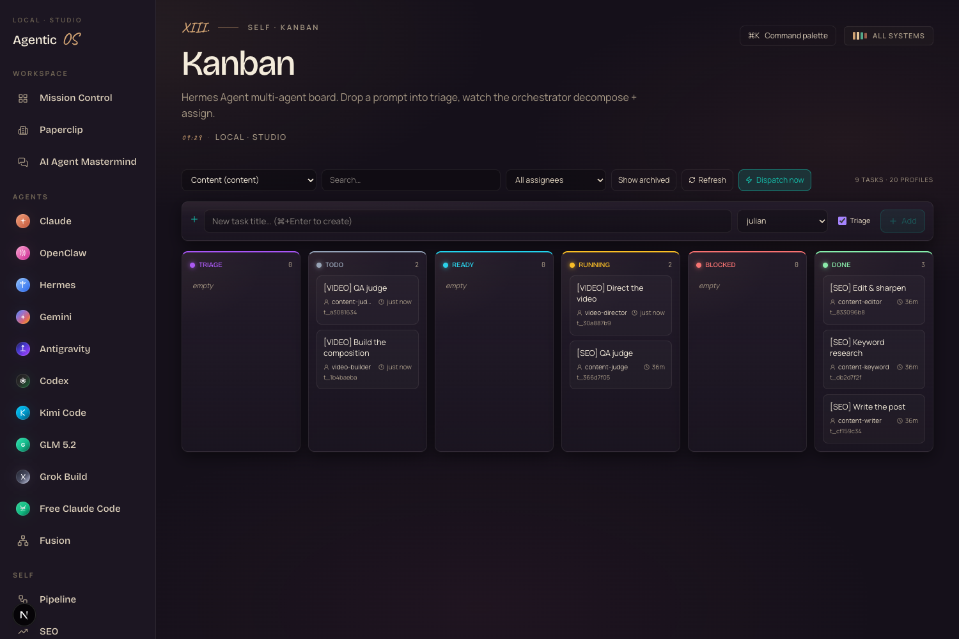The height and width of the screenshot is (639, 959).
Task: Open the julian assignee dropdown
Action: coord(783,221)
